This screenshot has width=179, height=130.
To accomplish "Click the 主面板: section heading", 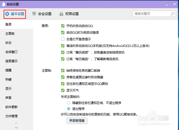I will (47, 71).
